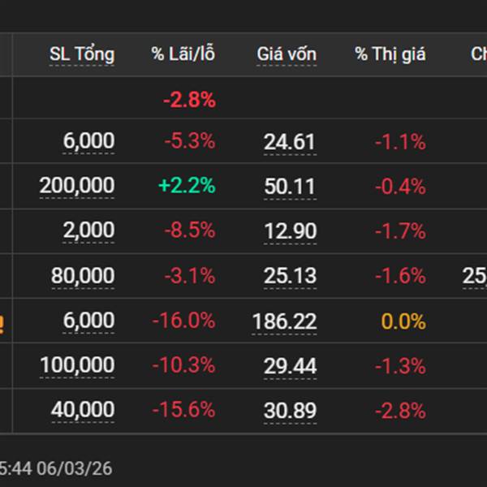Click the 0.0% market price cell
487x487 pixels.
pyautogui.click(x=403, y=321)
